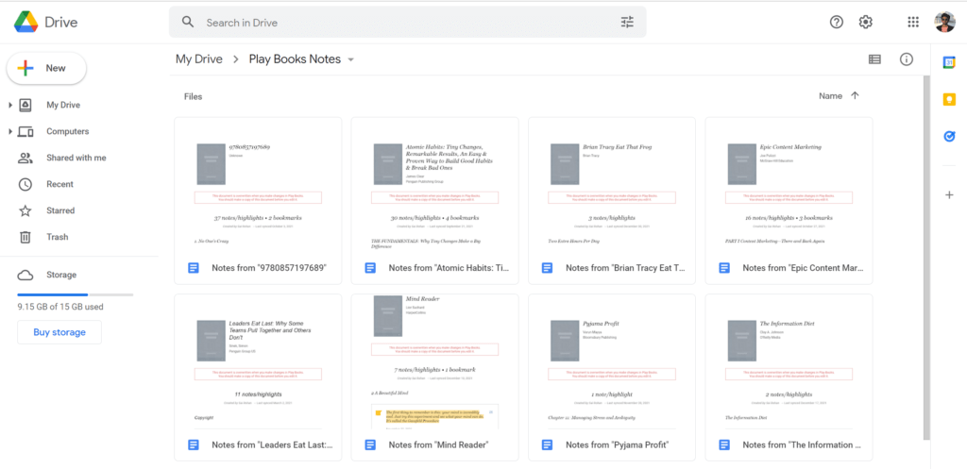The height and width of the screenshot is (469, 967).
Task: Select file name Notes from "Pyjama Profit"
Action: click(x=618, y=445)
